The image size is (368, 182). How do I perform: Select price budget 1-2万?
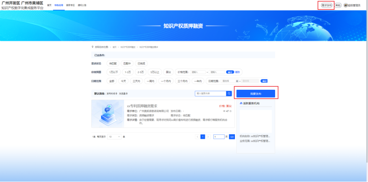(x=128, y=72)
